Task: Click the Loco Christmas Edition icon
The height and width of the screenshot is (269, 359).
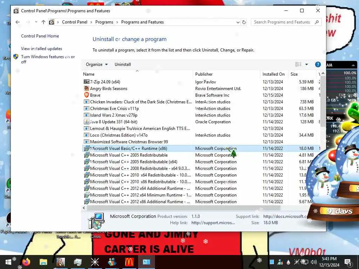Action: tap(86, 135)
